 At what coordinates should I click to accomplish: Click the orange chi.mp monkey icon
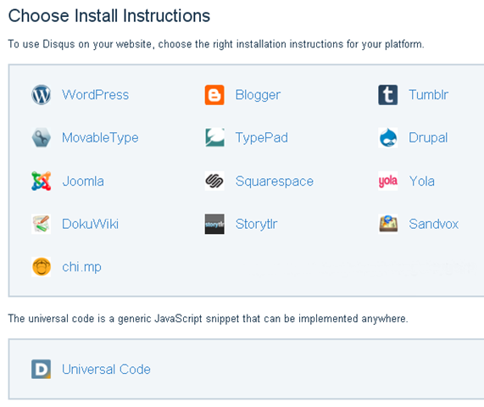tap(41, 267)
